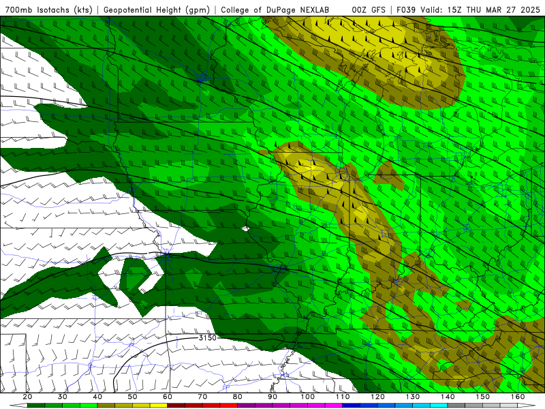Image resolution: width=545 pixels, height=409 pixels.
Task: Click the '00Z GFS' model run text
Action: [369, 10]
